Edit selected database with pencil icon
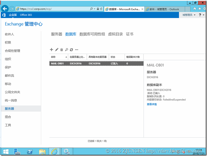207x156 pixels. 57,50
